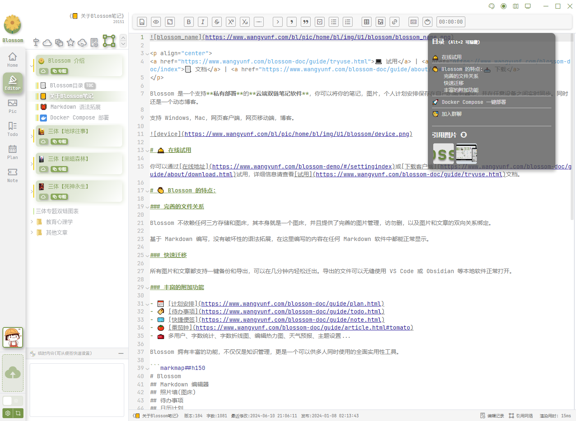Insert subscript with X₂ icon
This screenshot has height=421, width=576.
pyautogui.click(x=245, y=22)
